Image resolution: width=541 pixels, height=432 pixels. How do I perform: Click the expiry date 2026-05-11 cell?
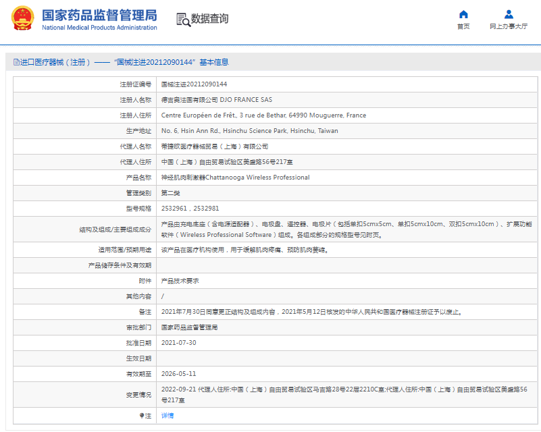(x=178, y=373)
